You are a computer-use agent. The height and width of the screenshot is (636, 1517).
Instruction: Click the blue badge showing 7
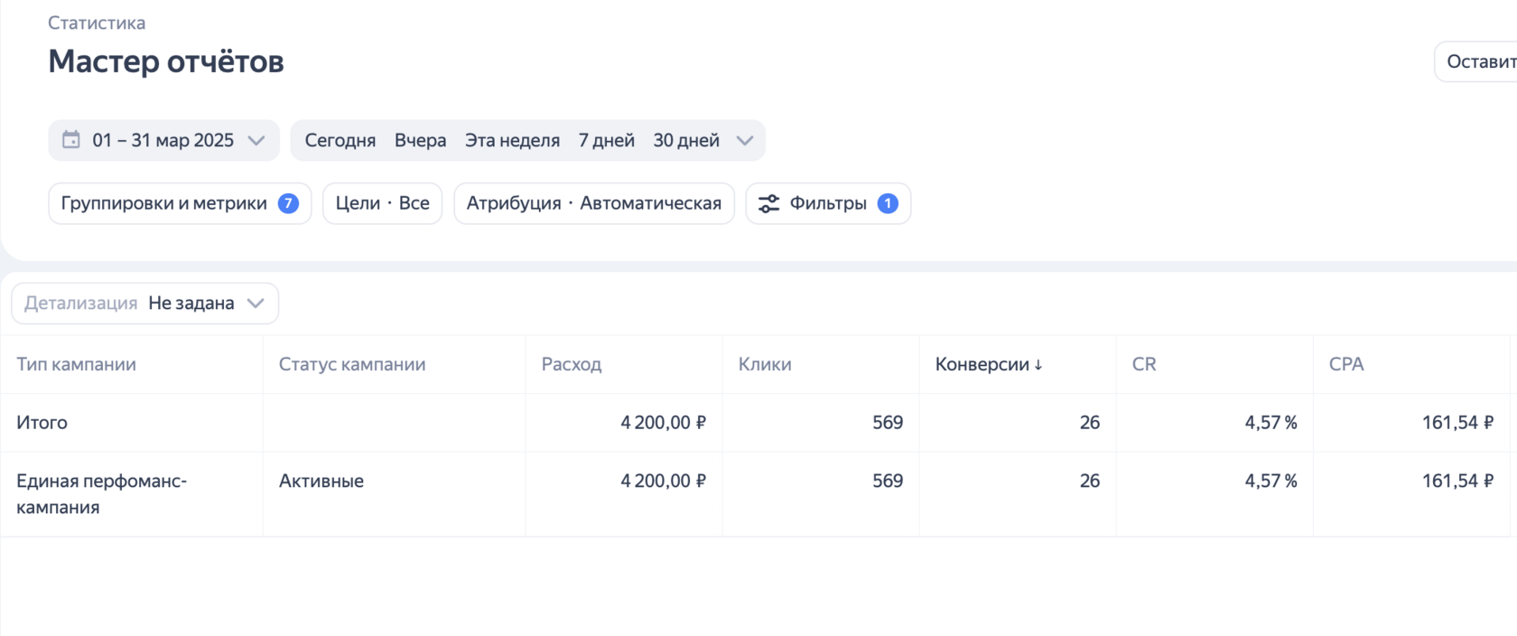(288, 203)
